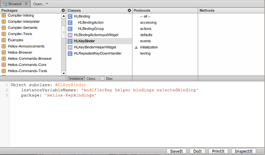Click the packages list scroll down arrow
Screen dimensions: 265x155
coord(64,73)
